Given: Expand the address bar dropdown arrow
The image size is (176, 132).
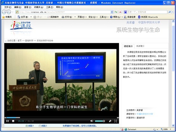Looking at the screenshot, I should [112, 12].
